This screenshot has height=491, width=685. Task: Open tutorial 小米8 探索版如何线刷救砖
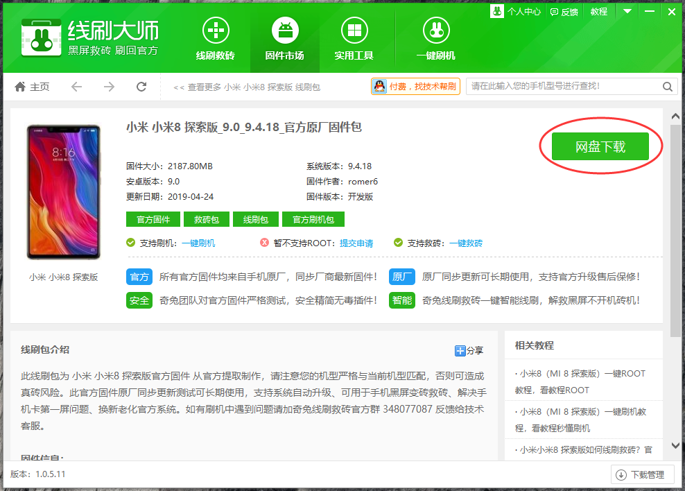point(583,450)
